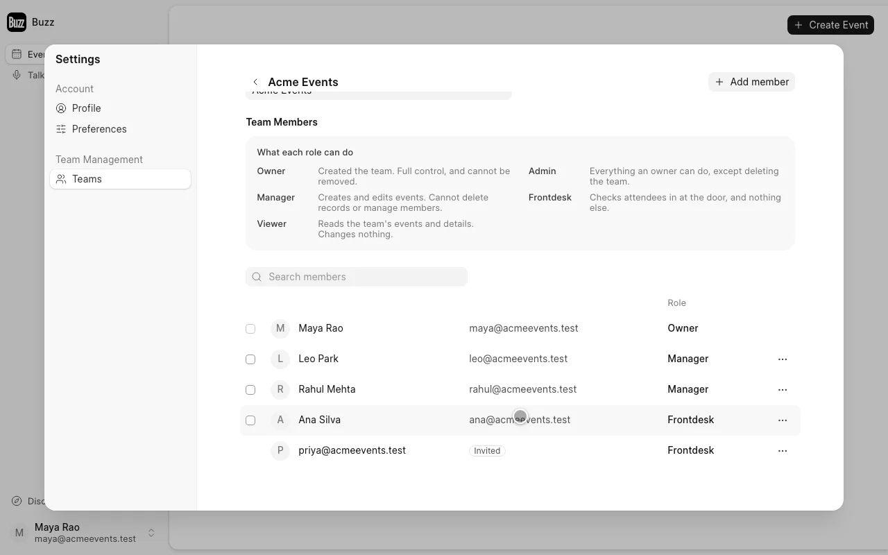The height and width of the screenshot is (555, 888).
Task: Click the Add member button
Action: (751, 82)
